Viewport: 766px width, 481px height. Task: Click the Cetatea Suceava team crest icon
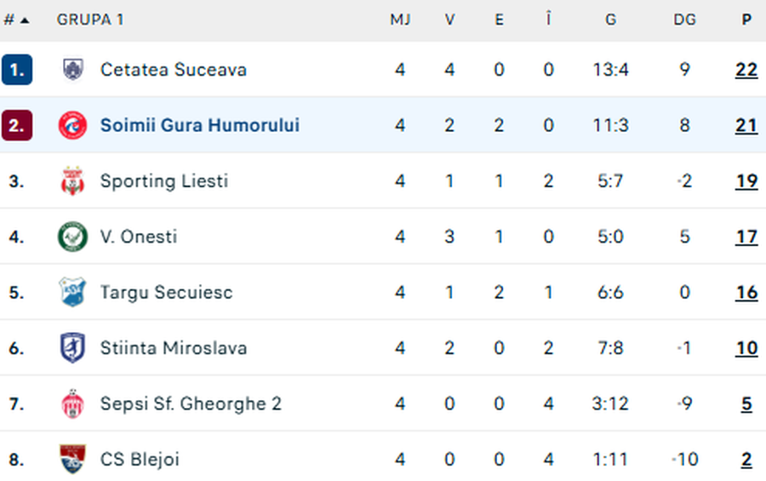pos(73,70)
